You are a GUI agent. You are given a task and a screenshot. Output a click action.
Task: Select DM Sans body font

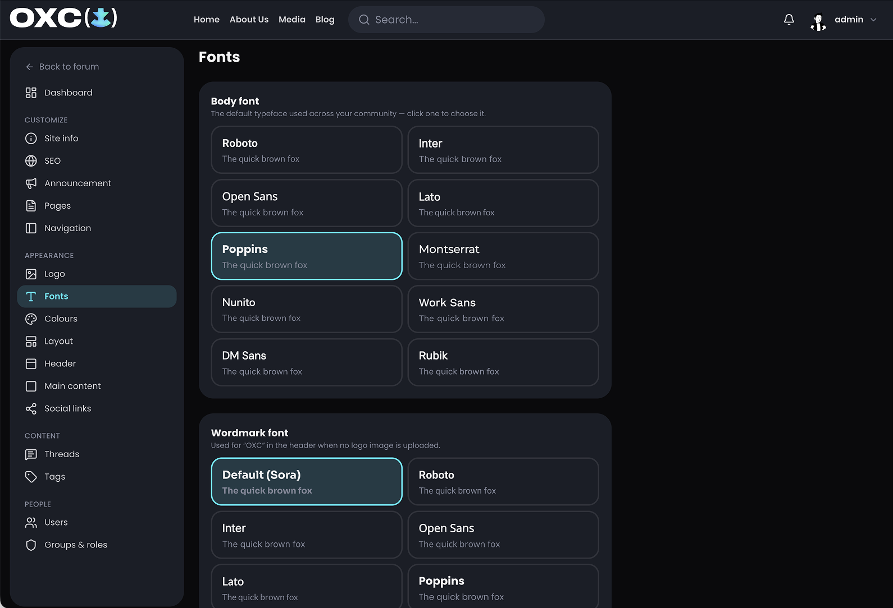point(307,362)
